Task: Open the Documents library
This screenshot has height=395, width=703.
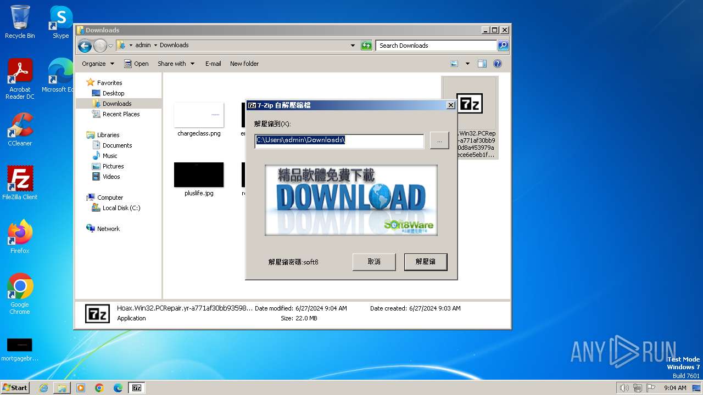Action: 117,145
